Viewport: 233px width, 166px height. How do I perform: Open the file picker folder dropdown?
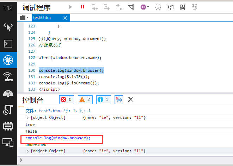24,17
